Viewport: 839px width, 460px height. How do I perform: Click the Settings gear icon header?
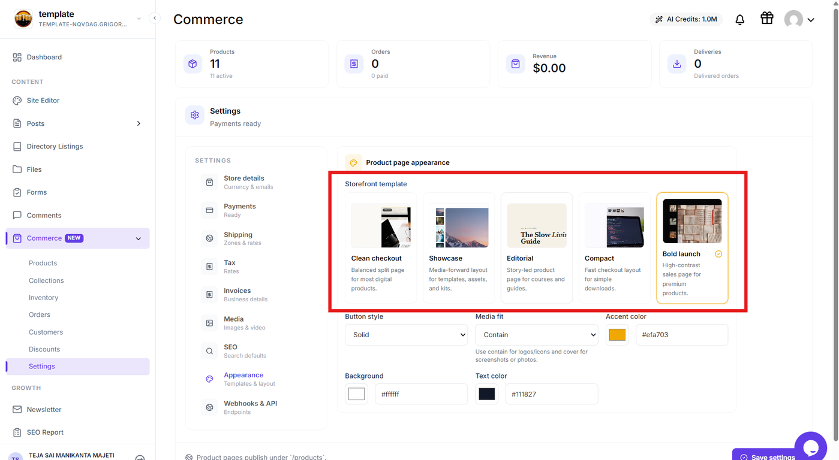point(194,115)
